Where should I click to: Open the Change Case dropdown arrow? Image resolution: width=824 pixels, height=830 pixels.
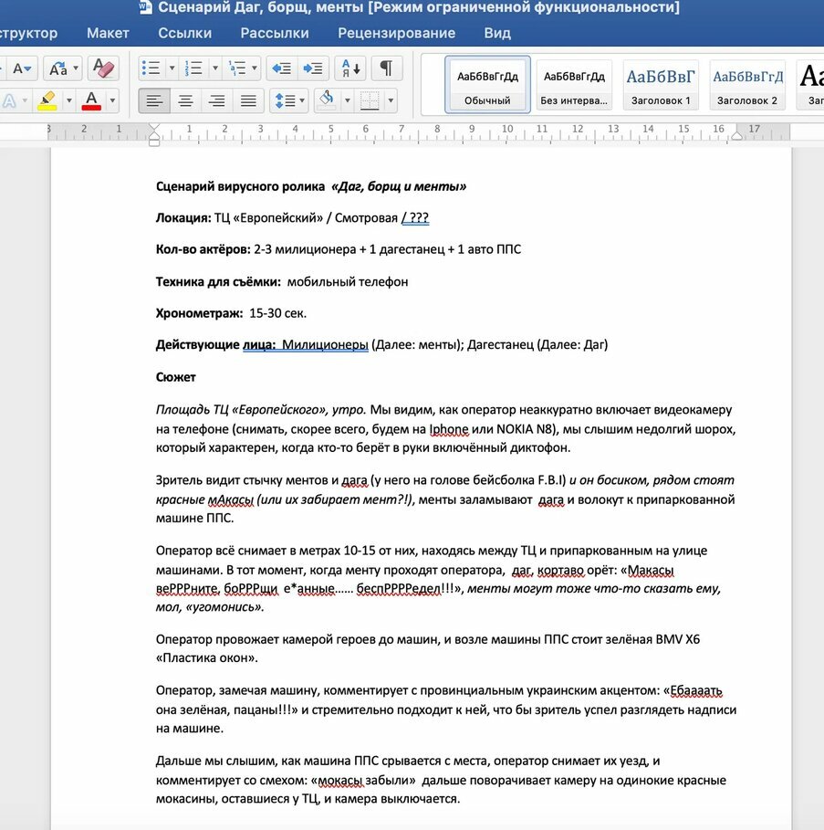pyautogui.click(x=76, y=68)
